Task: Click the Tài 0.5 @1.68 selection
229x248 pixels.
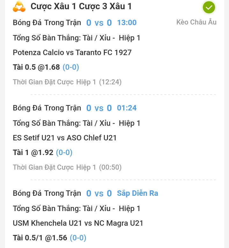Action: [36, 67]
